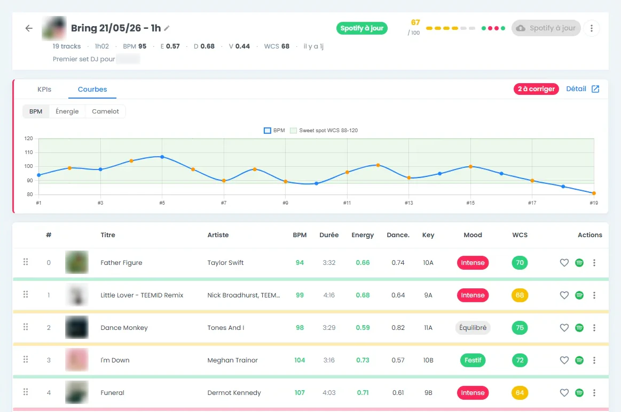Sort the table by BPM column

tap(300, 235)
